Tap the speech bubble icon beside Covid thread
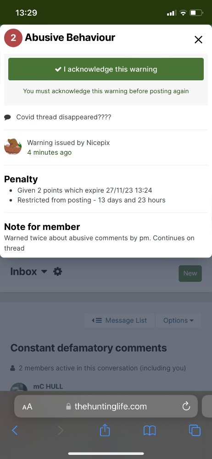Image resolution: width=212 pixels, height=459 pixels. coord(8,118)
